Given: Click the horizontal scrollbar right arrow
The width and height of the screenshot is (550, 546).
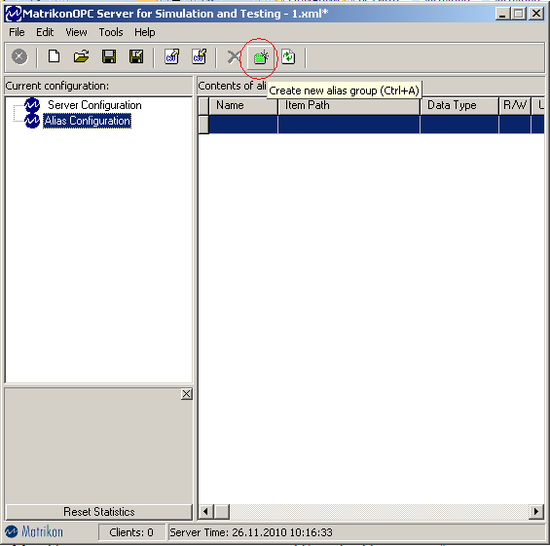Looking at the screenshot, I should pyautogui.click(x=536, y=512).
